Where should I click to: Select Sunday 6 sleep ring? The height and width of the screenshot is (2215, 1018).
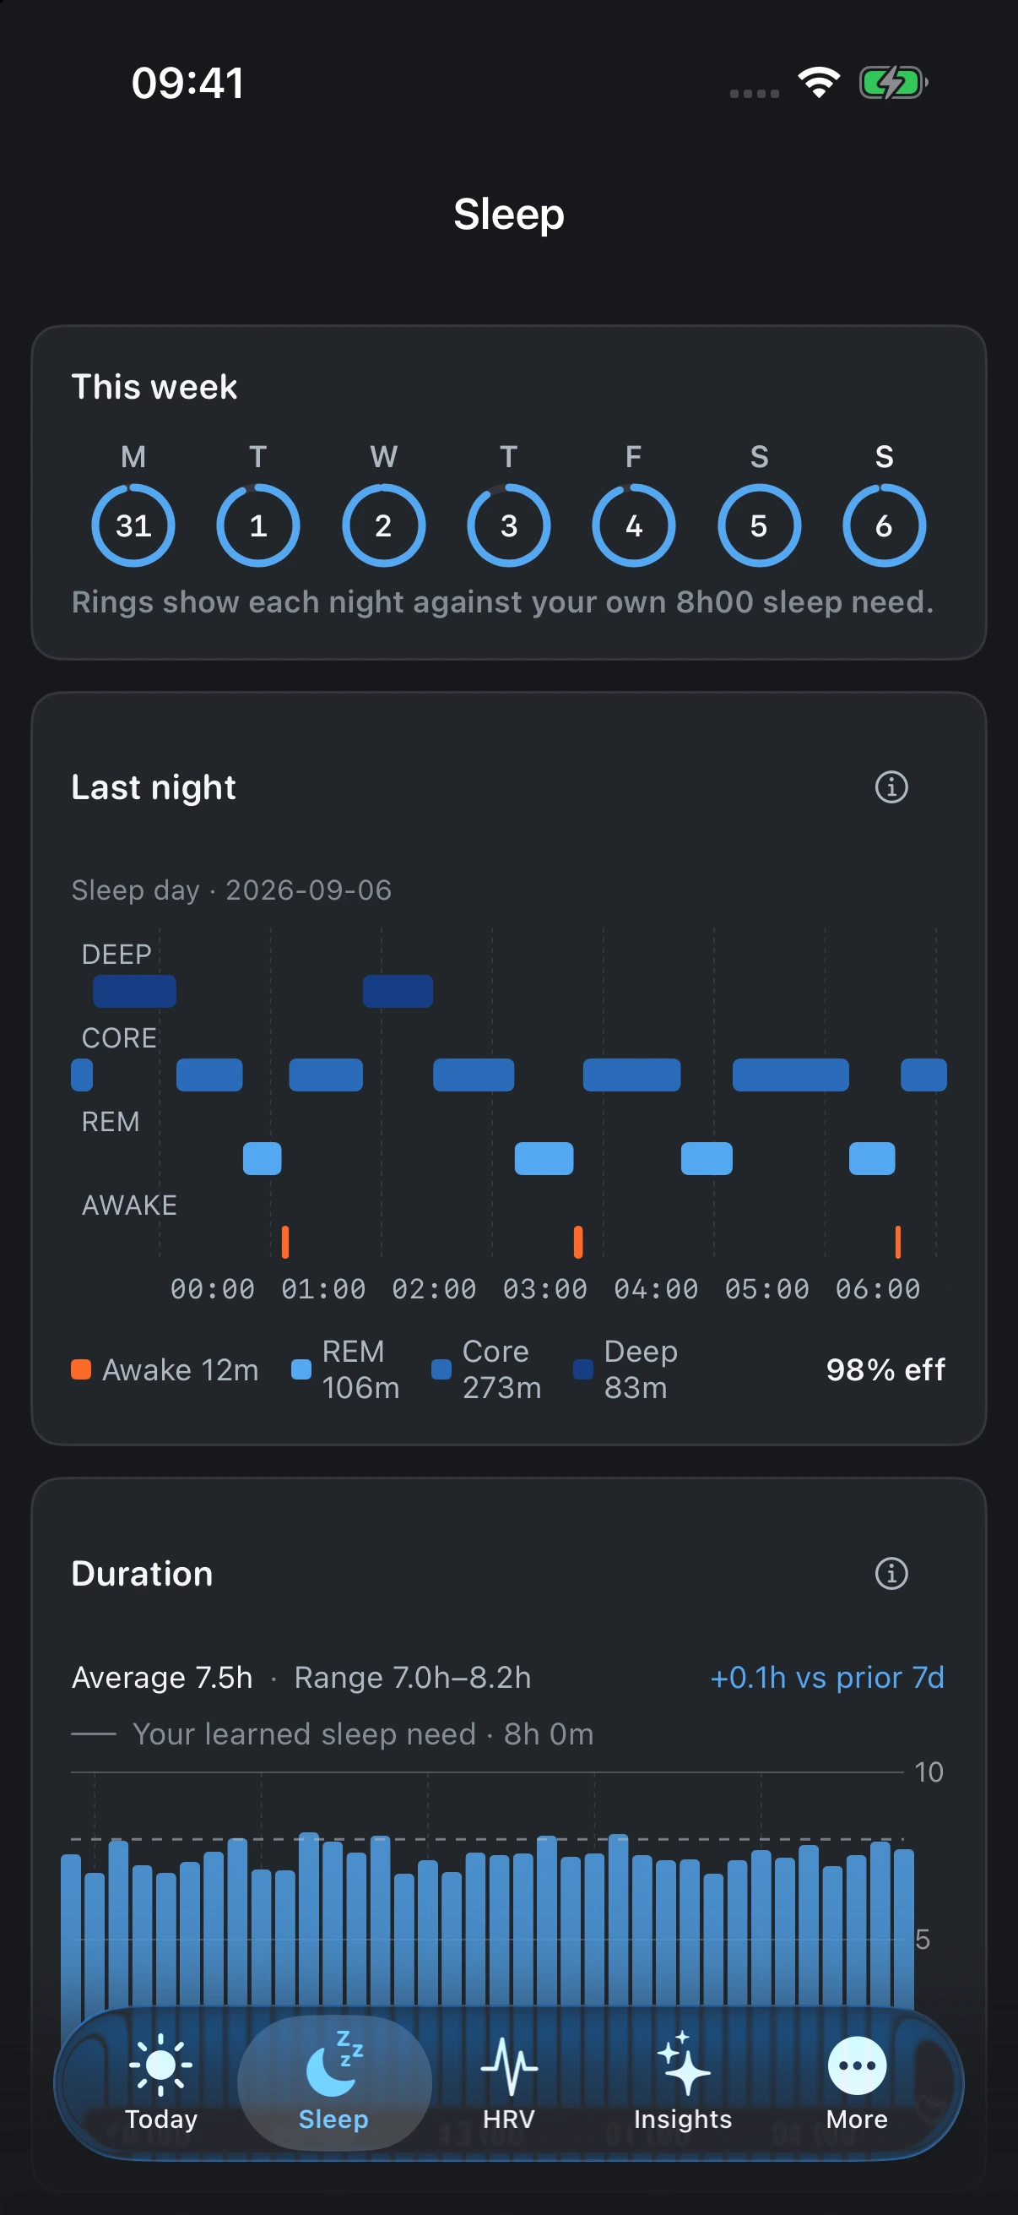(884, 525)
